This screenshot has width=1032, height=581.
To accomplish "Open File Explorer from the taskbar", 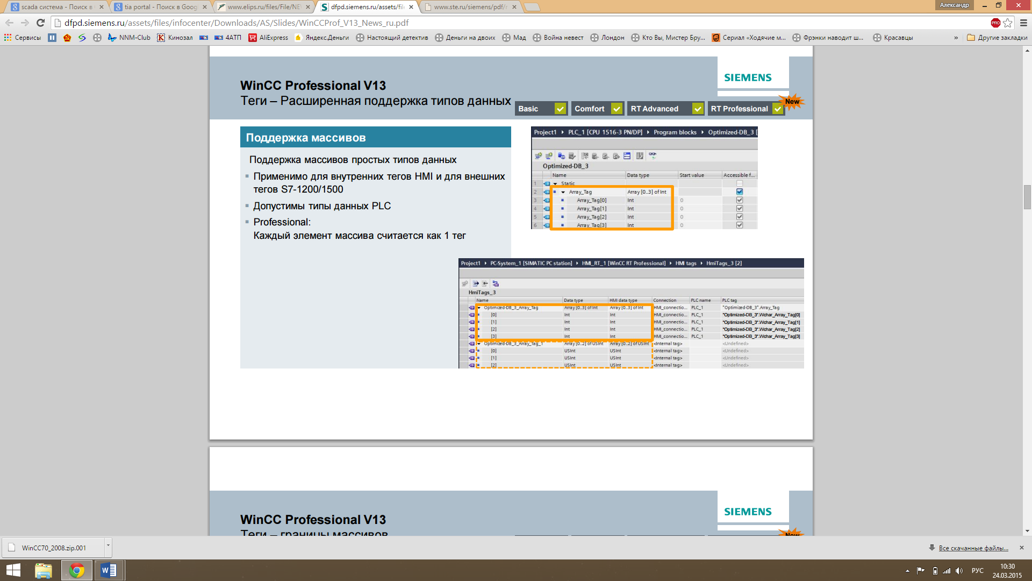I will tap(43, 570).
